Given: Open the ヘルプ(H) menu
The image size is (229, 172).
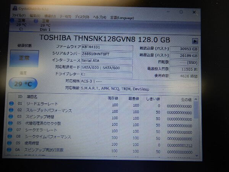Looking at the screenshot, I should pos(100,17).
